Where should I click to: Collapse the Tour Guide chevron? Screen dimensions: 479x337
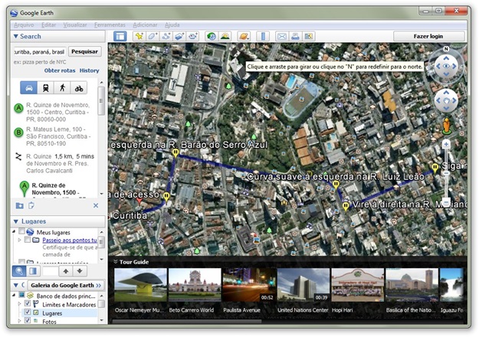116,262
